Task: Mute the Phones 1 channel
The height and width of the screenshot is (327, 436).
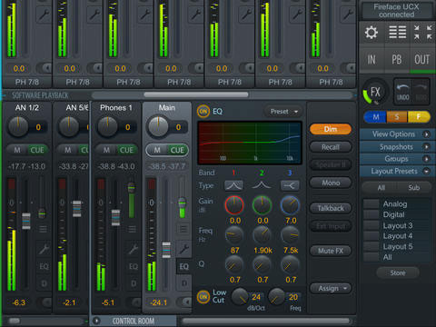Action: pyautogui.click(x=106, y=150)
